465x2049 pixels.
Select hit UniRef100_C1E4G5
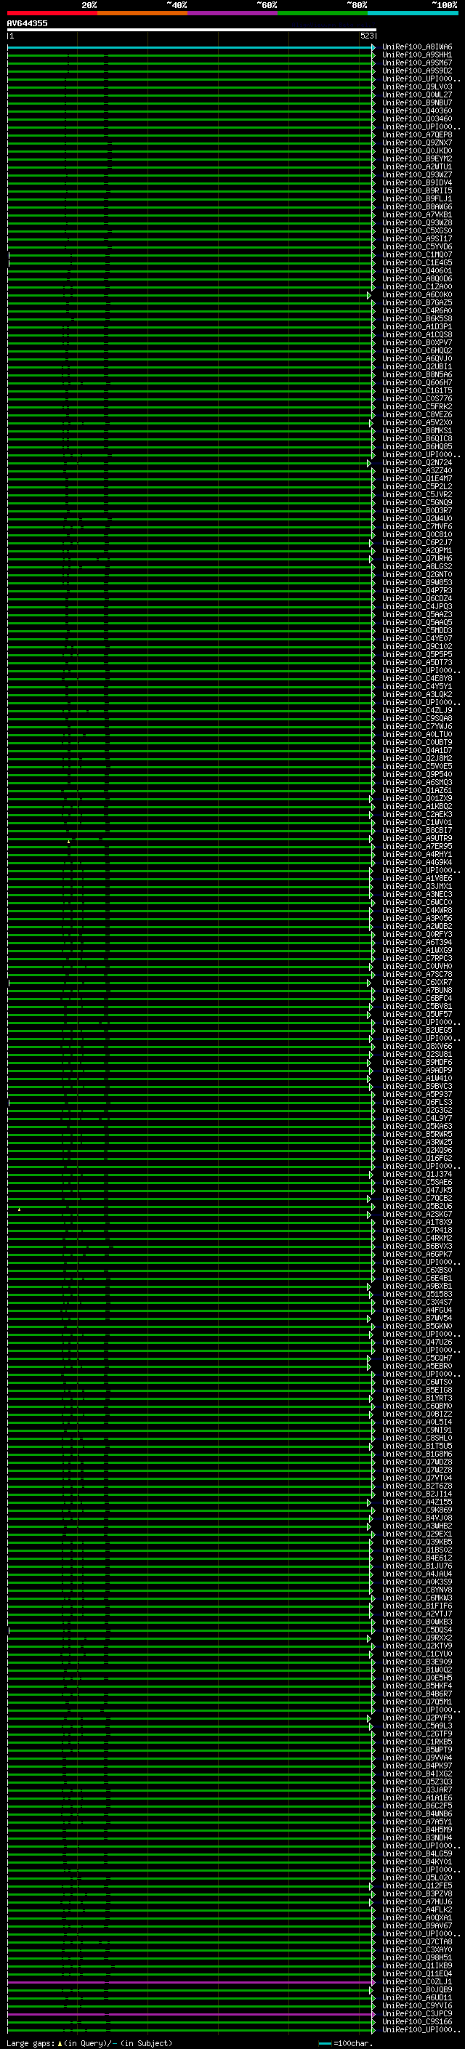(x=417, y=262)
